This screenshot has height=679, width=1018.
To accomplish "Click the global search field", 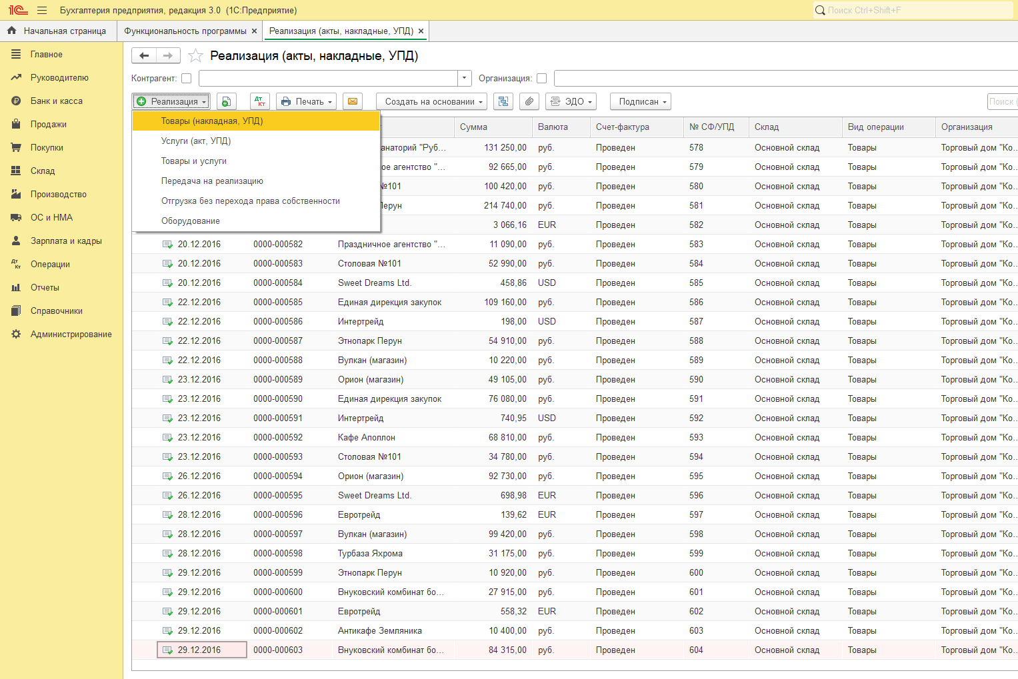I will coord(913,11).
